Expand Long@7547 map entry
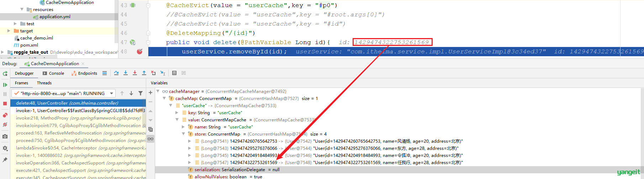 190,162
